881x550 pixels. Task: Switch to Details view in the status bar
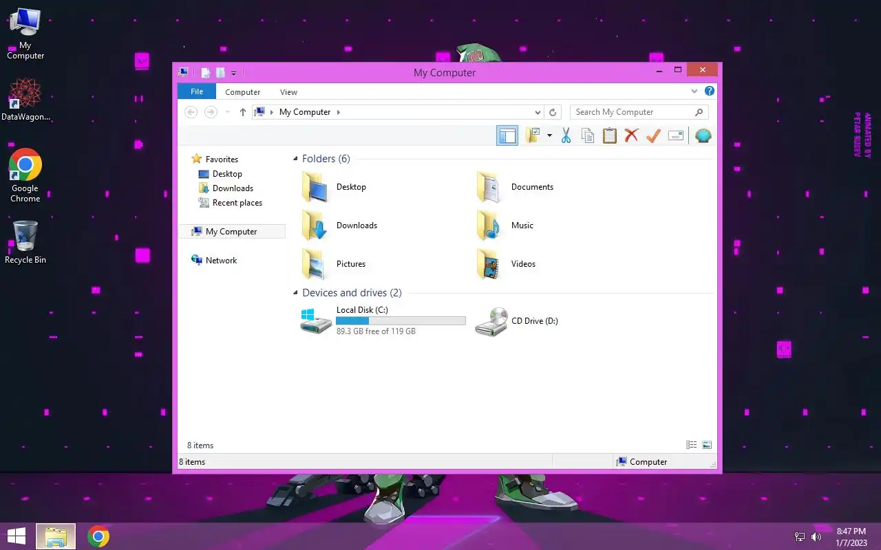click(692, 445)
